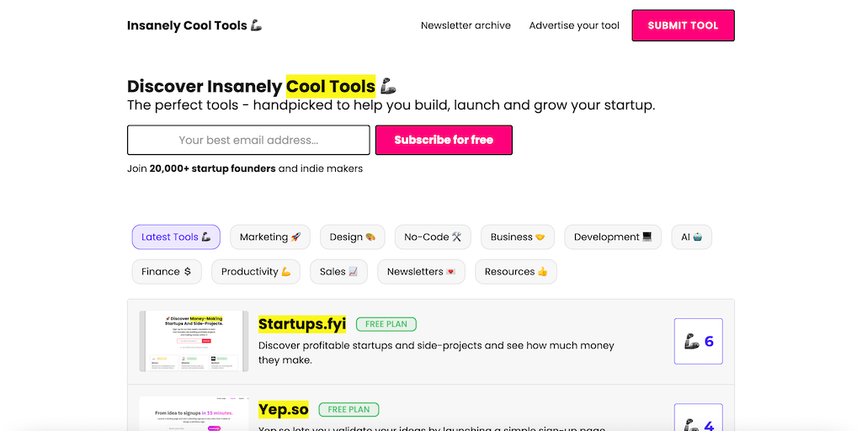The height and width of the screenshot is (431, 862).
Task: Pick the Productivity category chip
Action: tap(256, 272)
